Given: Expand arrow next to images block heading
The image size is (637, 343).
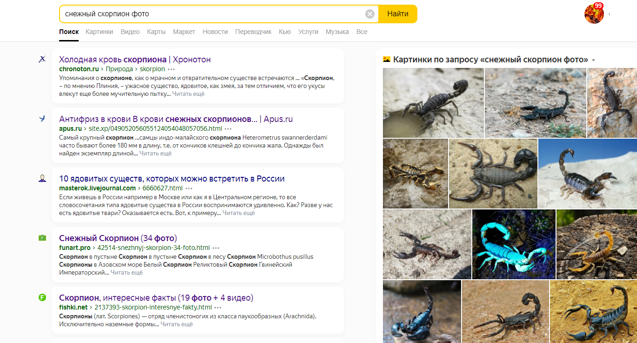Looking at the screenshot, I should [593, 61].
